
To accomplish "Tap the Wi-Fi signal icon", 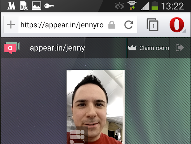I will [x=132, y=6].
